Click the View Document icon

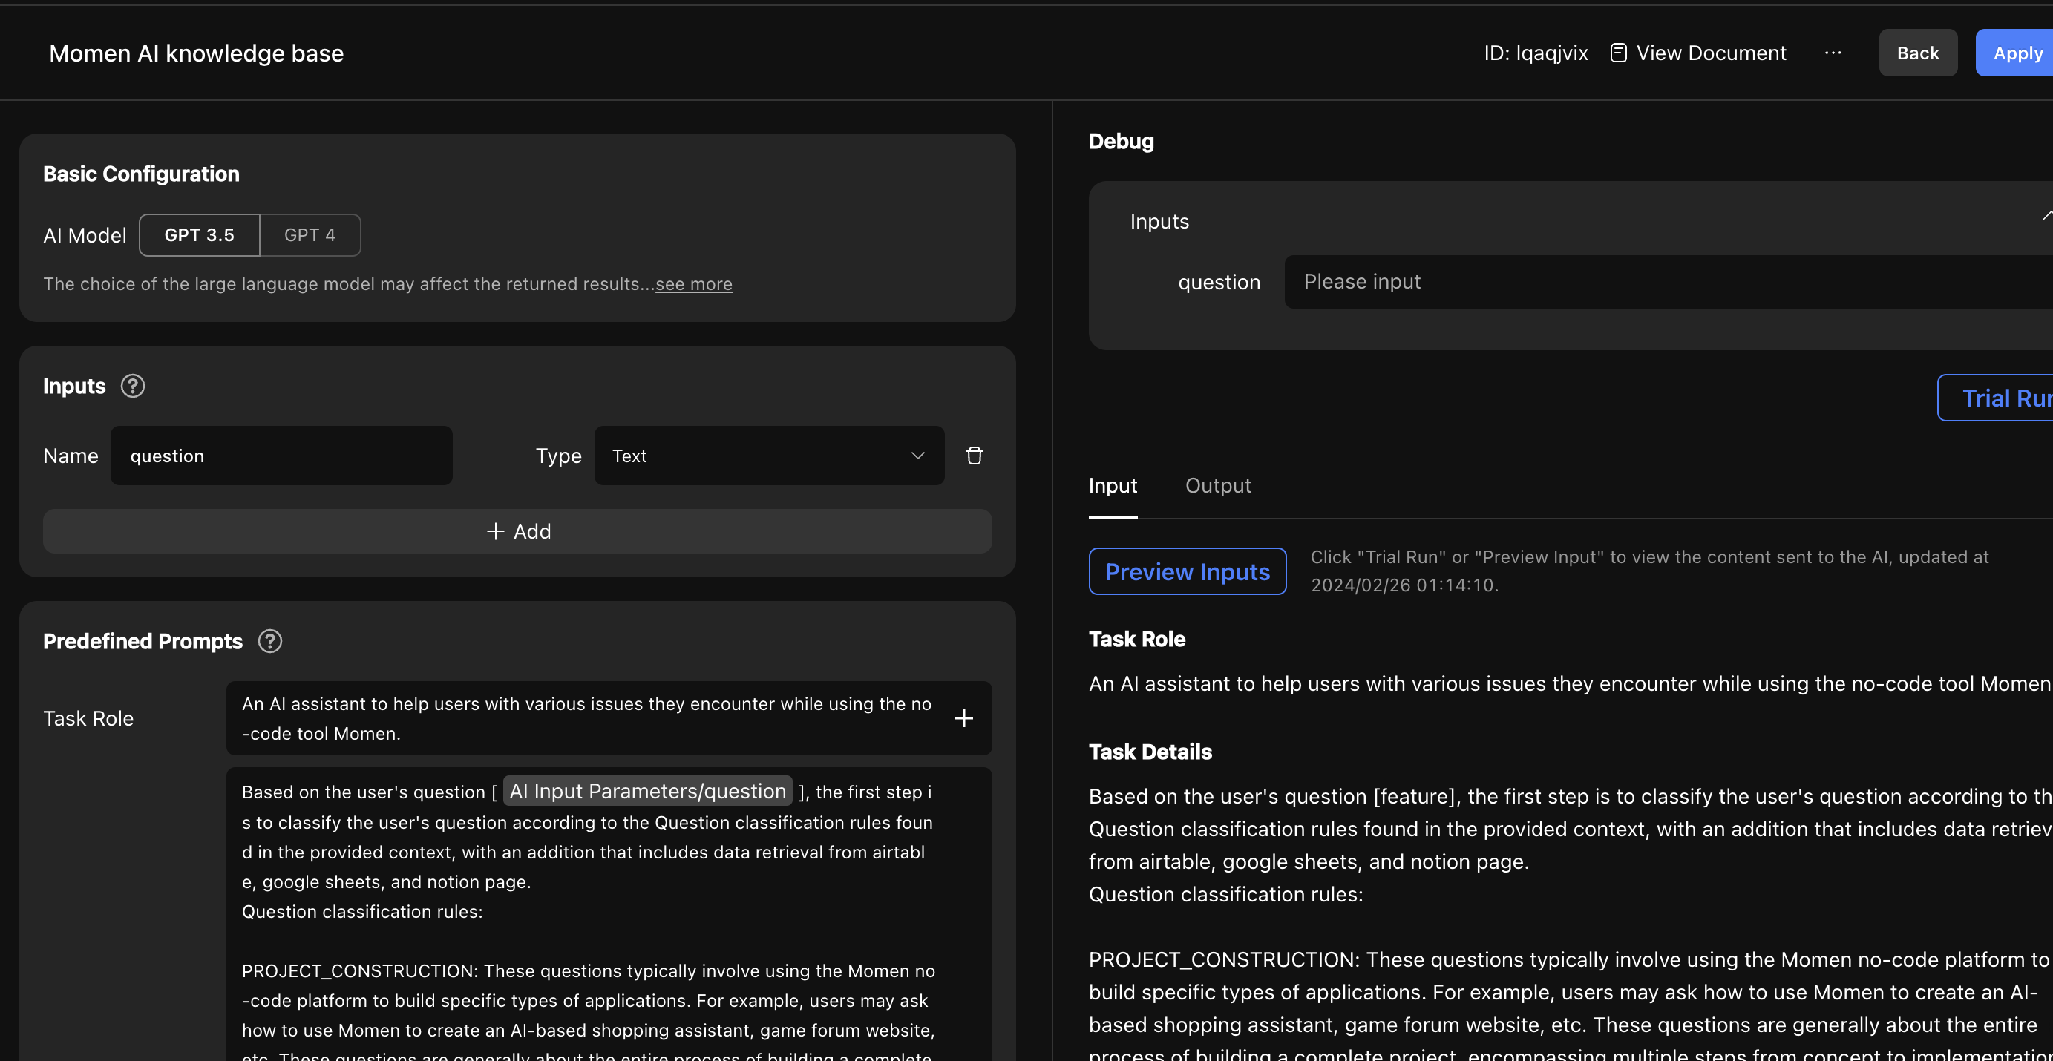pyautogui.click(x=1618, y=53)
